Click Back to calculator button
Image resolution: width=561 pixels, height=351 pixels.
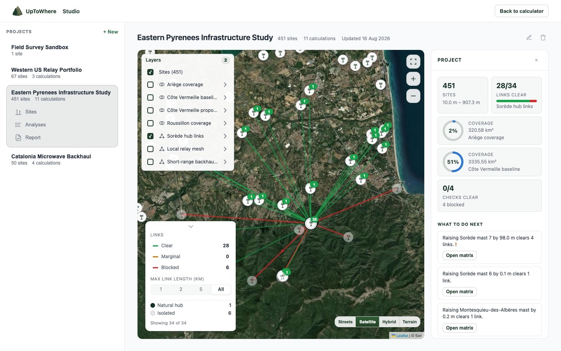click(x=522, y=11)
